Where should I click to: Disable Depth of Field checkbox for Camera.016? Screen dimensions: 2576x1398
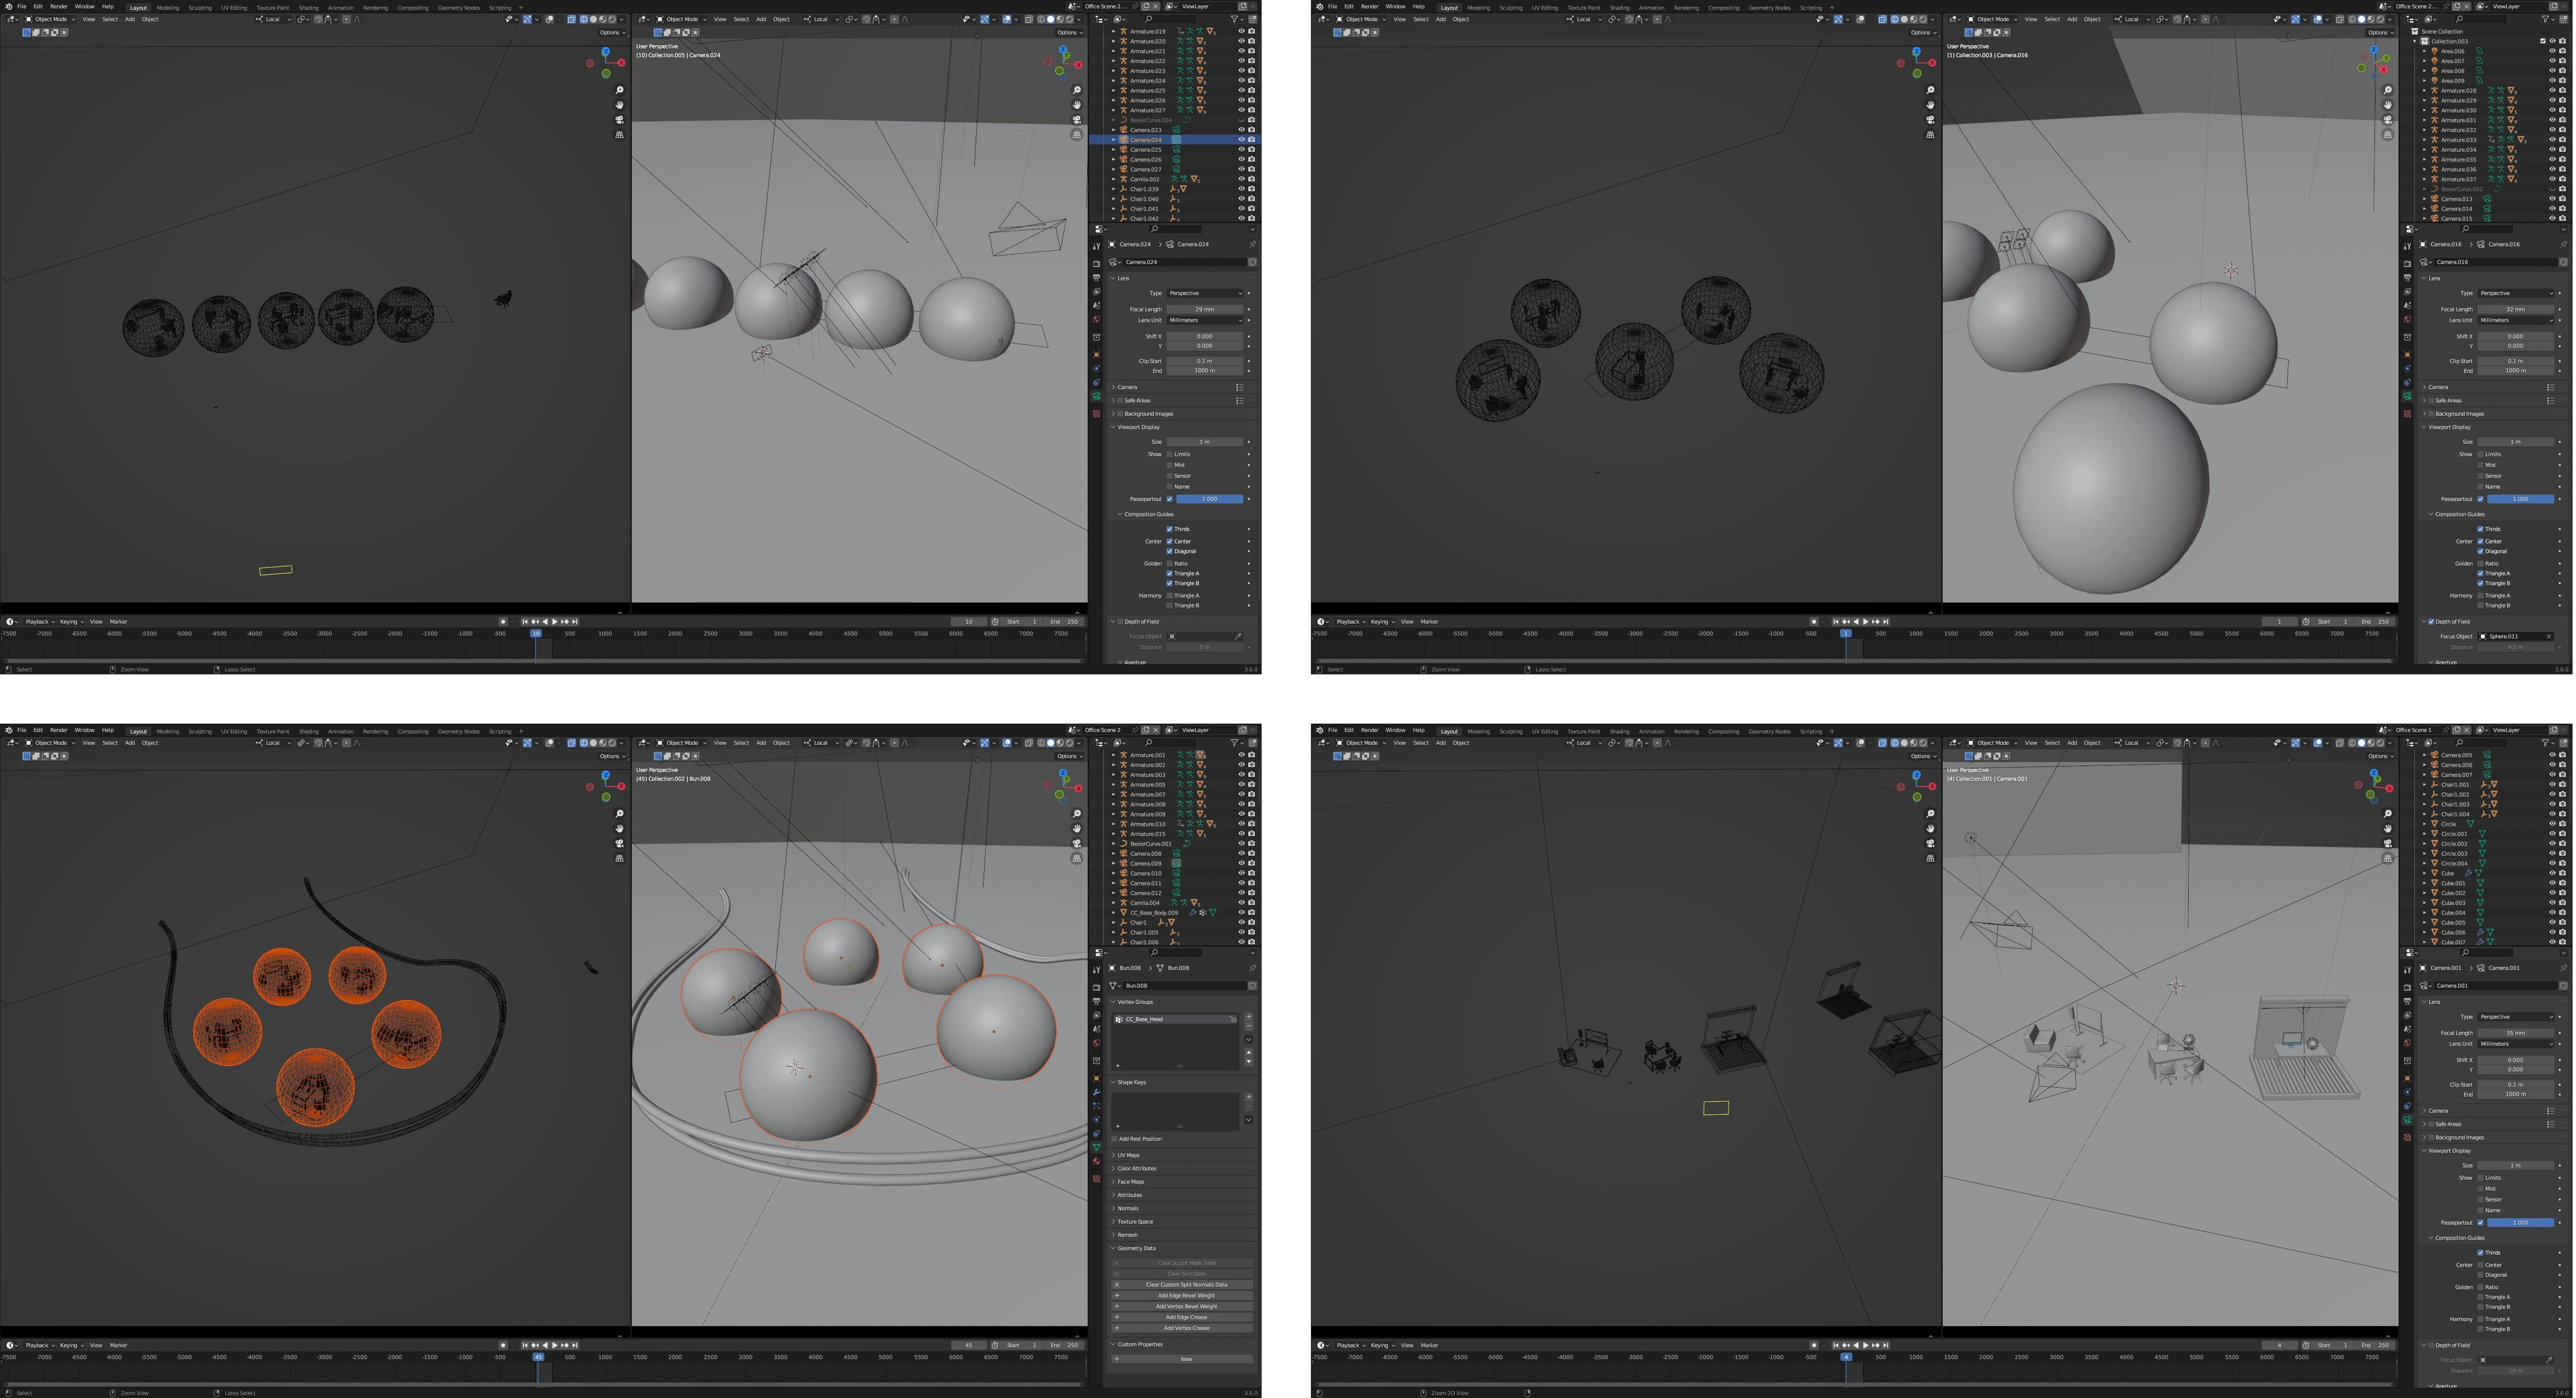2431,622
